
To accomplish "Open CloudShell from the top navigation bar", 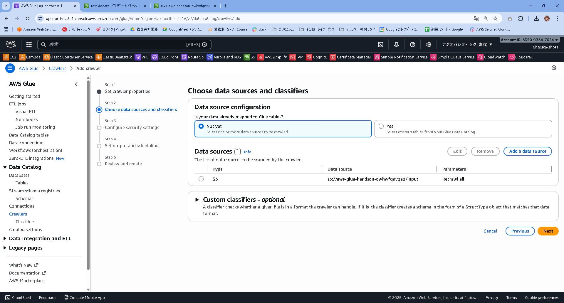I will coord(380,44).
